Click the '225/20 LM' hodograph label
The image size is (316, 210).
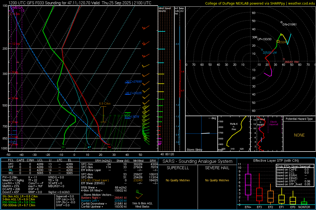270,53
